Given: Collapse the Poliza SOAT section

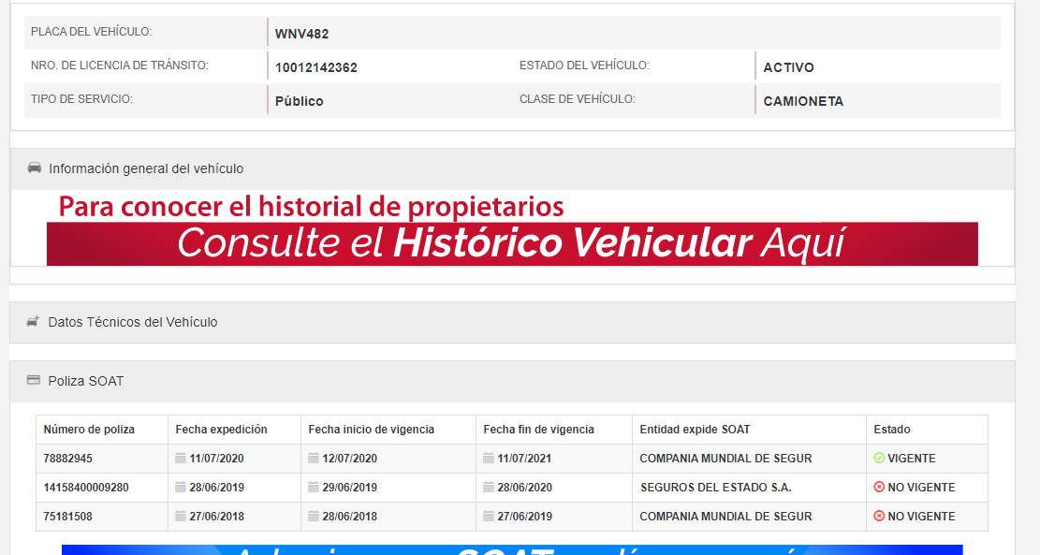Looking at the screenshot, I should pos(86,381).
